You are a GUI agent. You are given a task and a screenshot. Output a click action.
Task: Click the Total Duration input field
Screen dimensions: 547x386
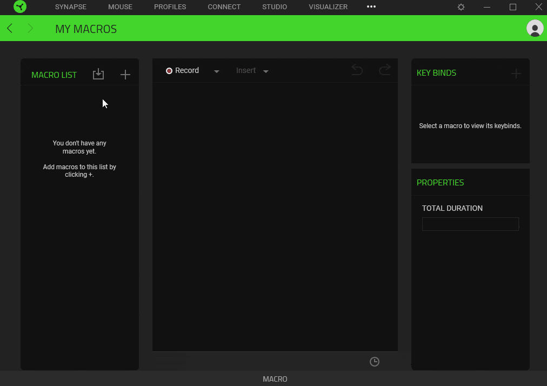click(x=470, y=224)
